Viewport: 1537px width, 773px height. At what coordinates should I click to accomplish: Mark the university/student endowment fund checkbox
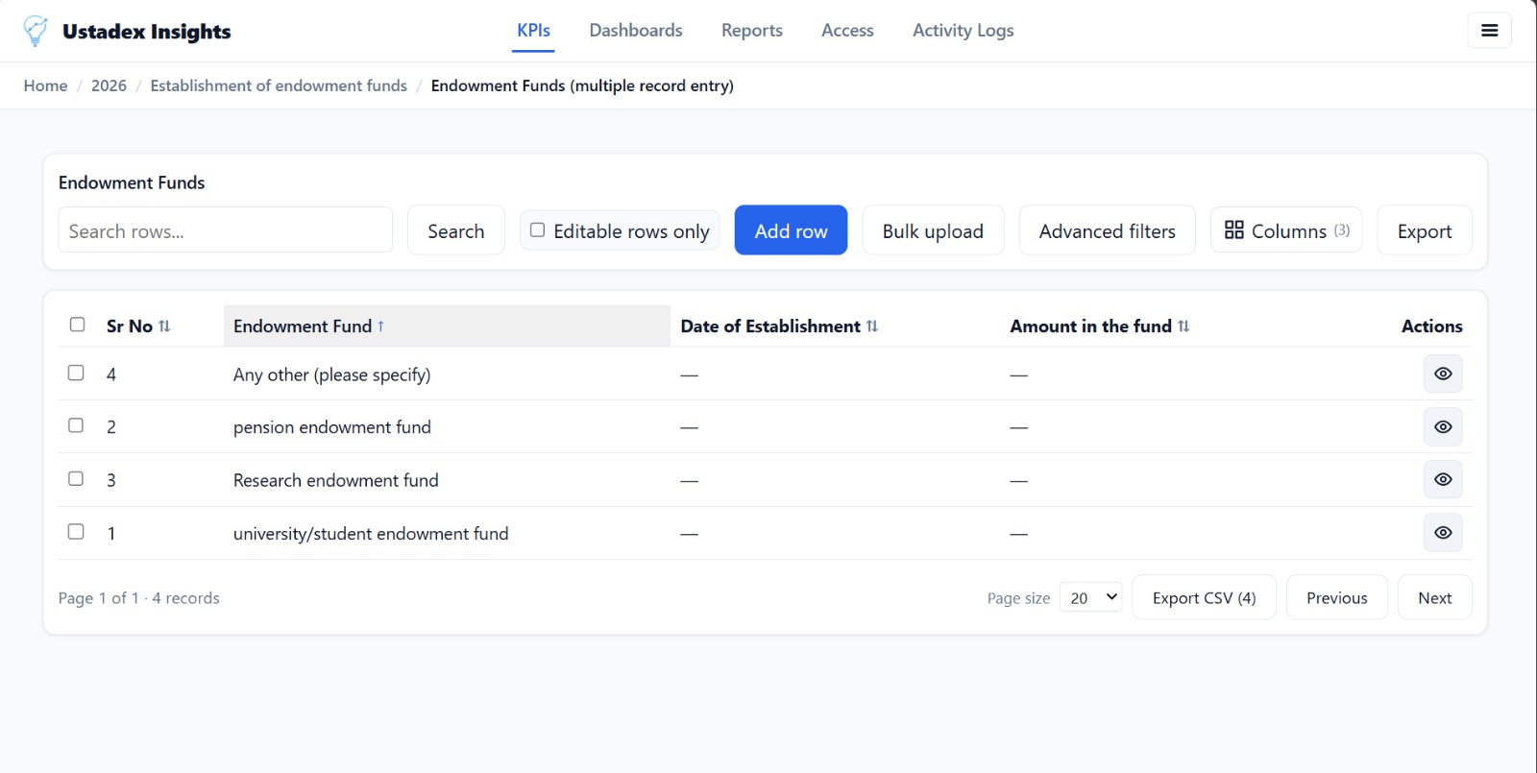coord(76,531)
